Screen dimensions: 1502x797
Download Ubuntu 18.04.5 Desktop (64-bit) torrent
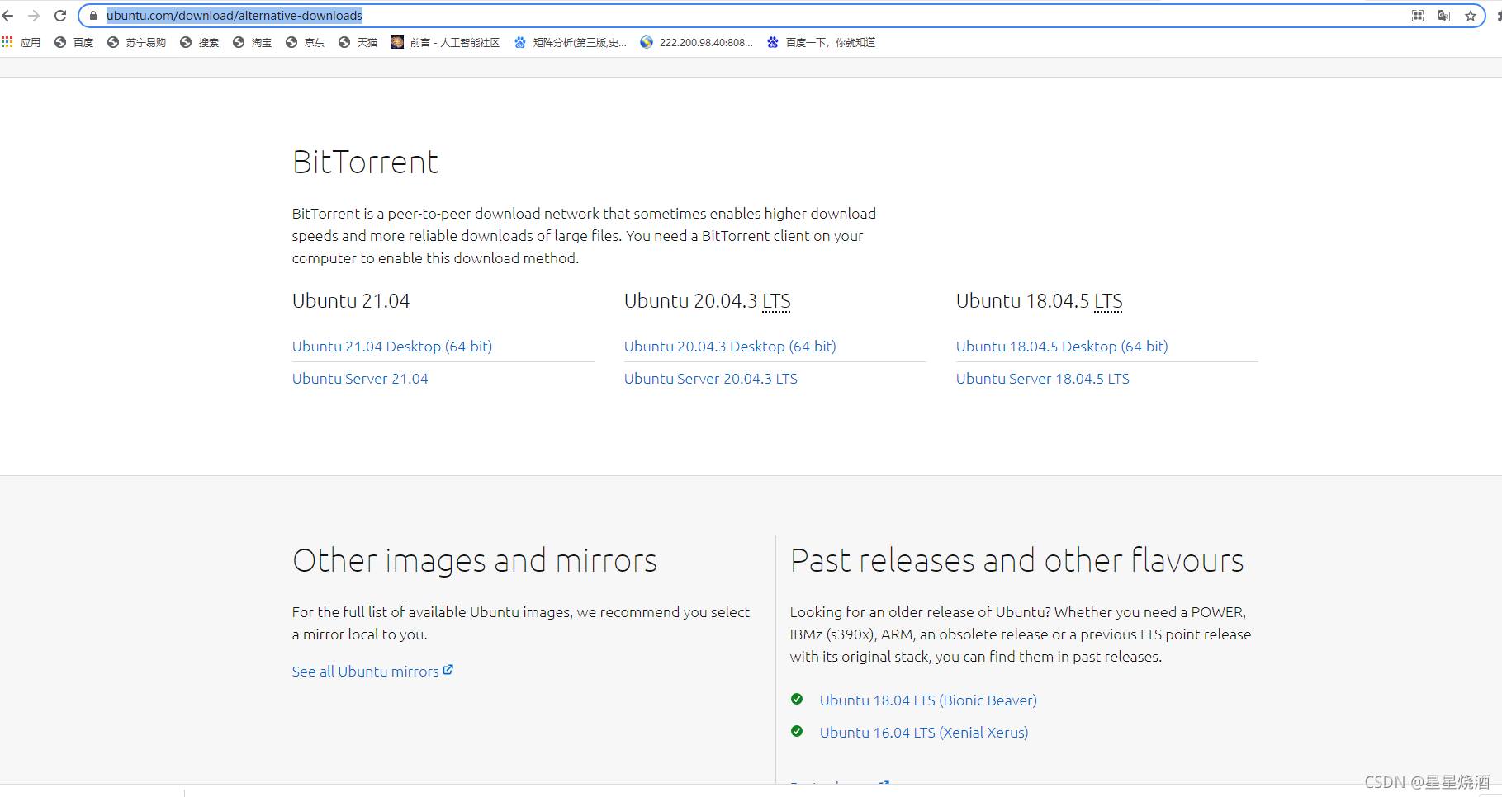[x=1062, y=347]
